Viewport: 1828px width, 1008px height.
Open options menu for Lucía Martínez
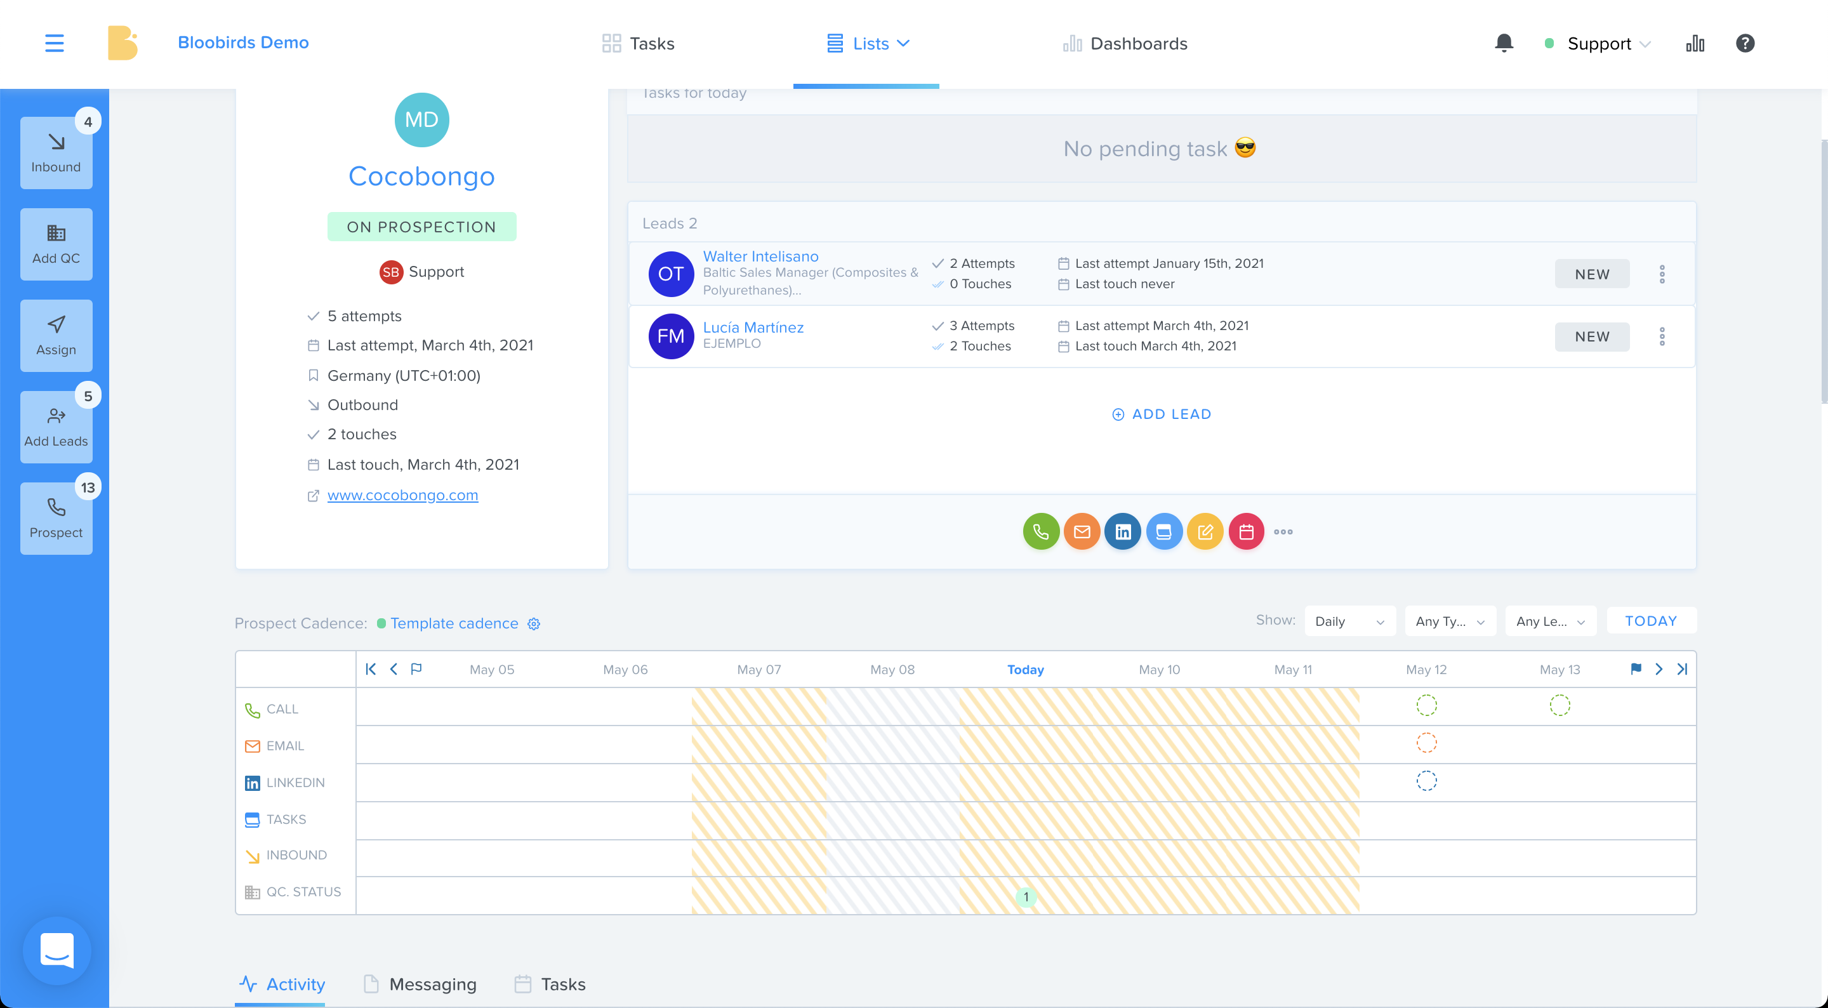(1662, 336)
